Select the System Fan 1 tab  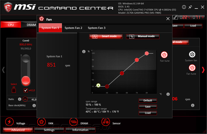tap(50, 28)
